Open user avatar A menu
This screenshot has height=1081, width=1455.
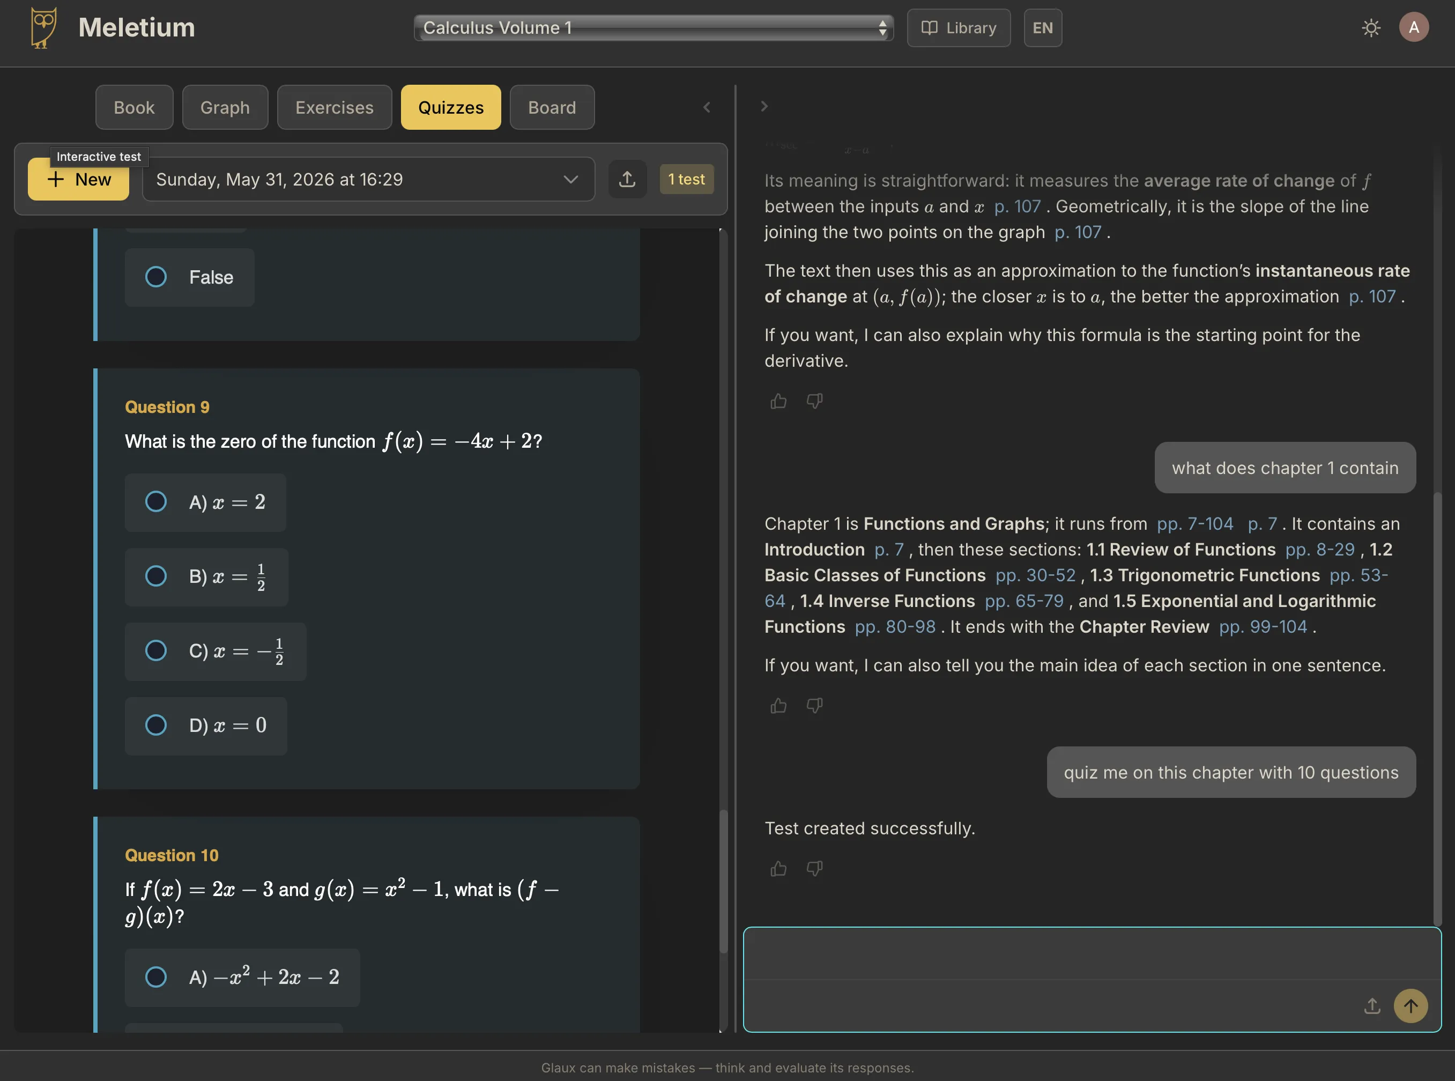[1413, 27]
